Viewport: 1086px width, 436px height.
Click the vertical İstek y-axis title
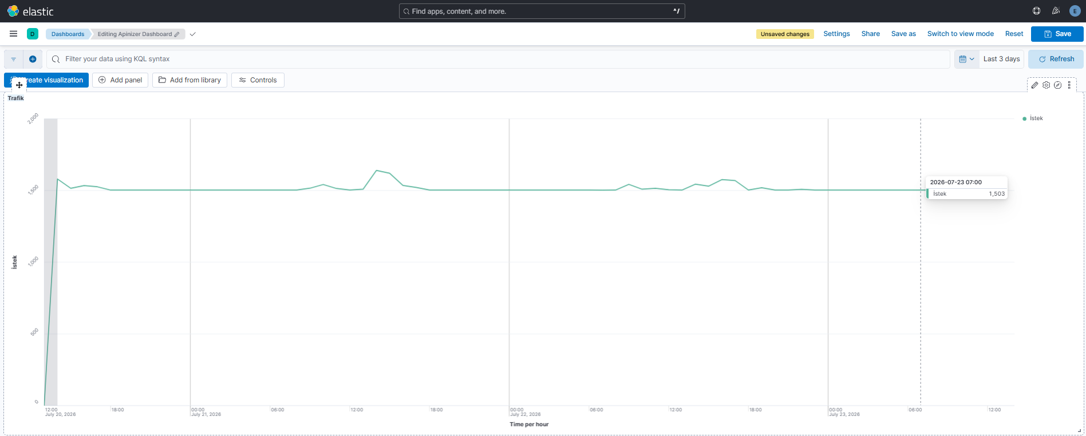pyautogui.click(x=14, y=262)
